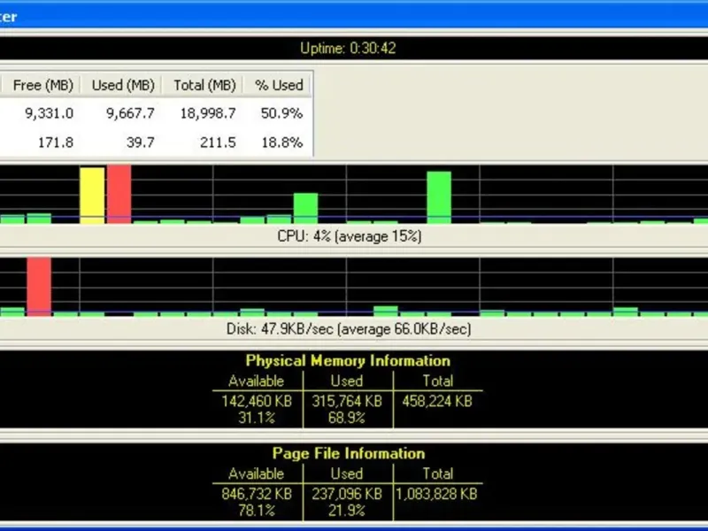Click the red bar in CPU graph

tap(119, 194)
